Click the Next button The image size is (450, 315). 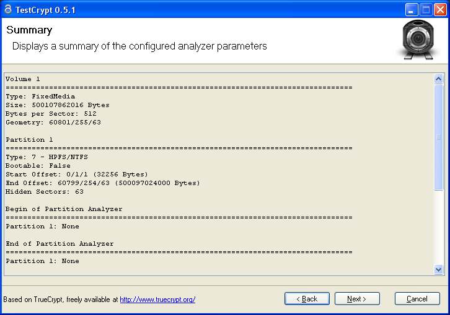click(357, 299)
